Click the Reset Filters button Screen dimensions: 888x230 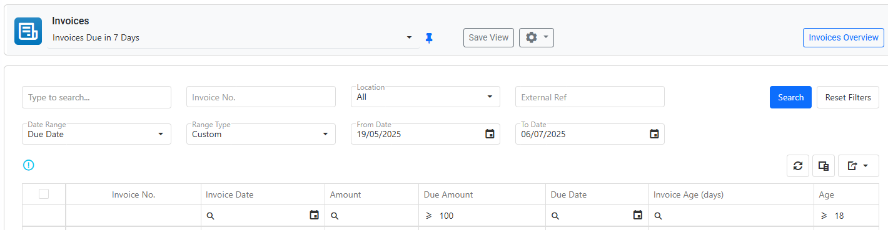(848, 97)
